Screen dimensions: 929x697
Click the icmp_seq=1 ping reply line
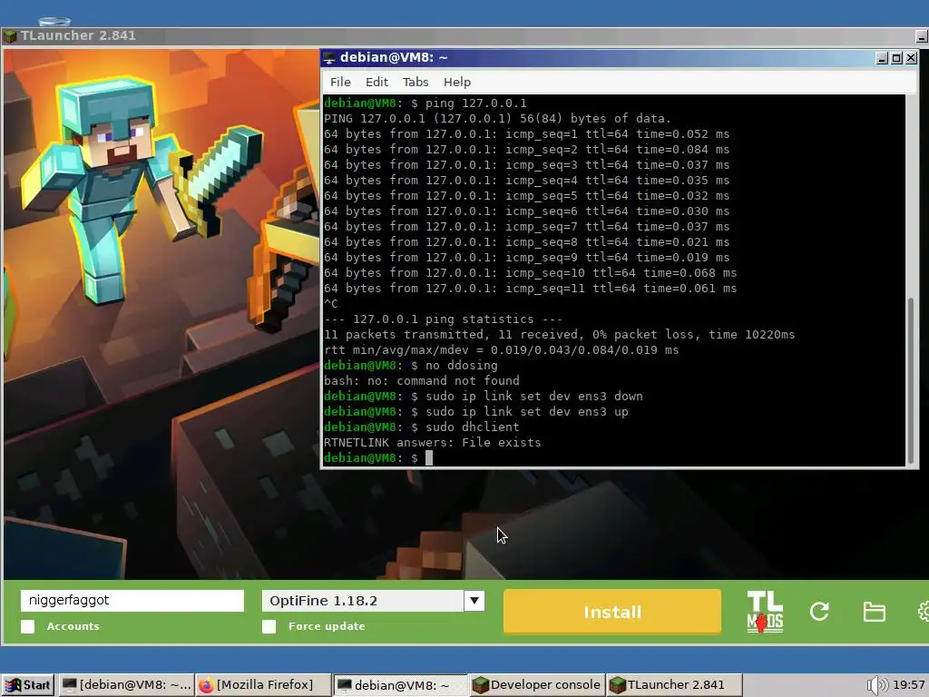pos(526,134)
